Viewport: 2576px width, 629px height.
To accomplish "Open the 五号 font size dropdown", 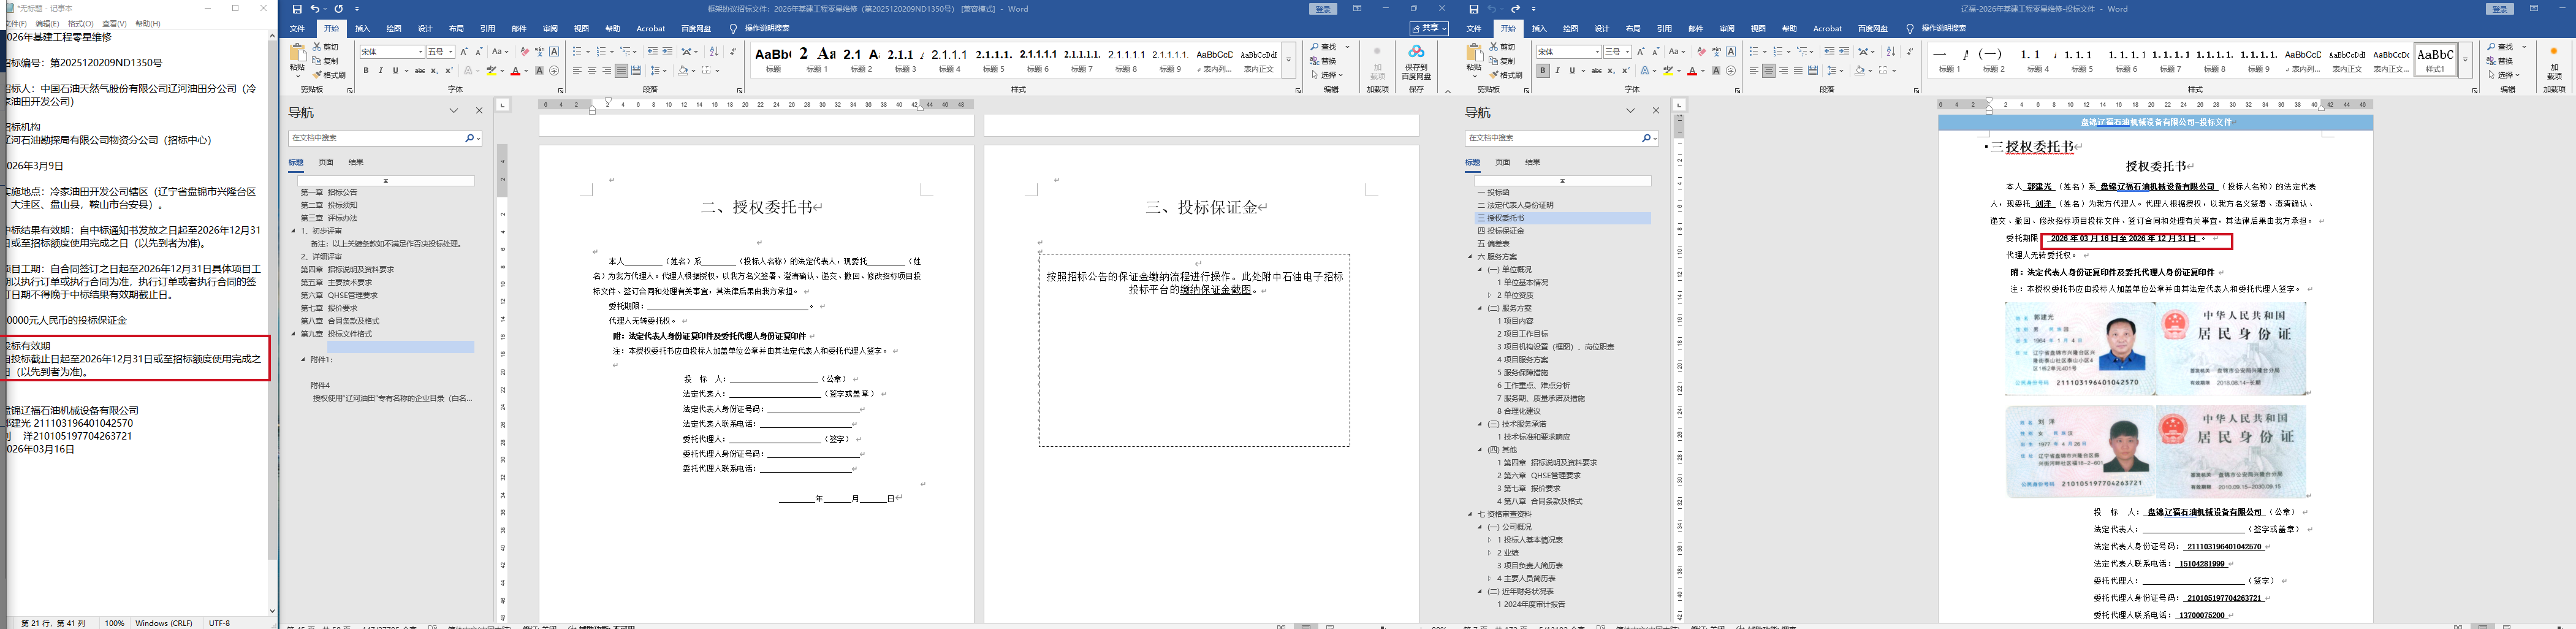I will tap(451, 52).
